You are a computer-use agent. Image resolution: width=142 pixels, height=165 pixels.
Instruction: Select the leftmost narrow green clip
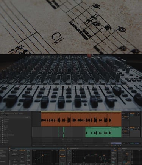59,132
